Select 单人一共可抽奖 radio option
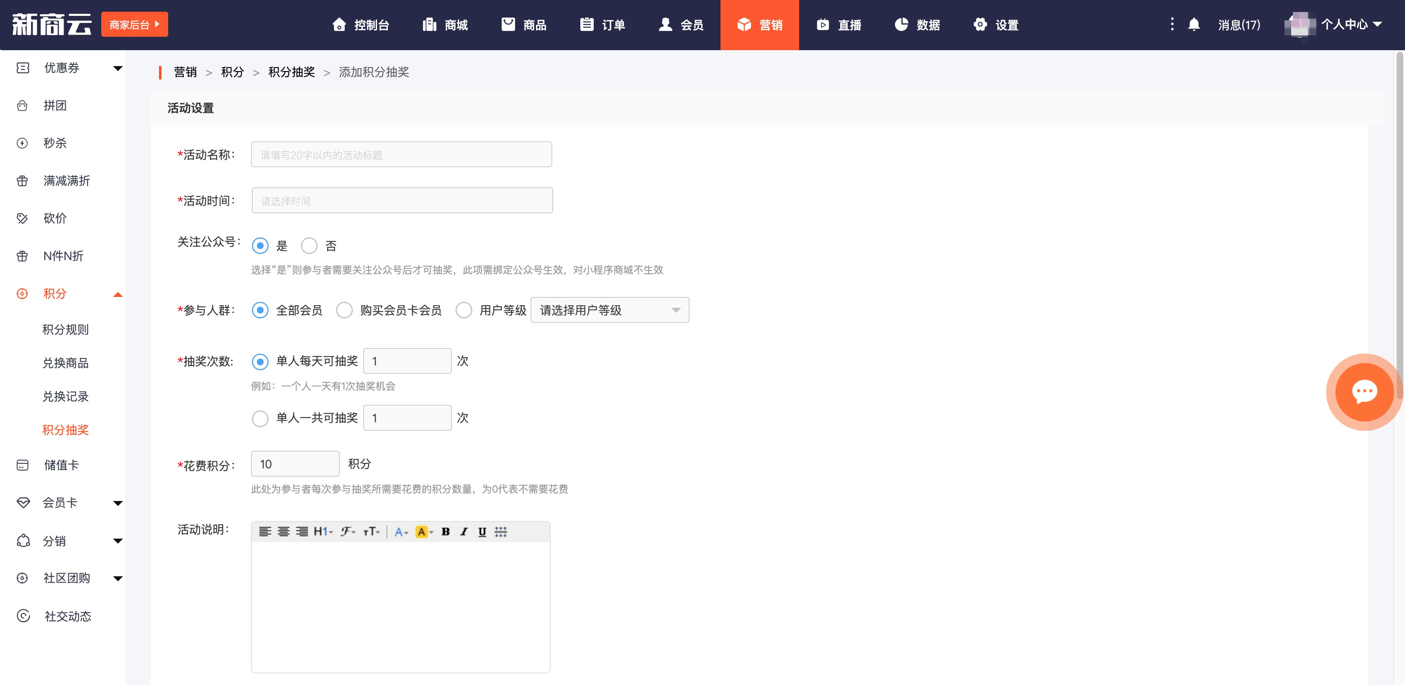 point(260,419)
